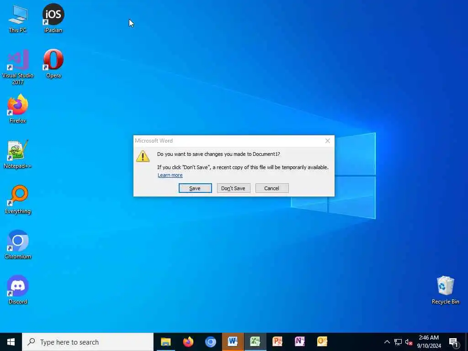Show hidden system tray icons
The image size is (468, 351).
coord(387,342)
